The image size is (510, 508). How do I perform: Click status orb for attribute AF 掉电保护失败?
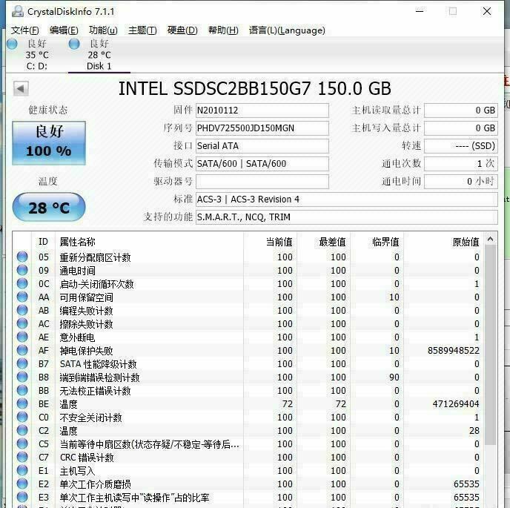tap(22, 350)
